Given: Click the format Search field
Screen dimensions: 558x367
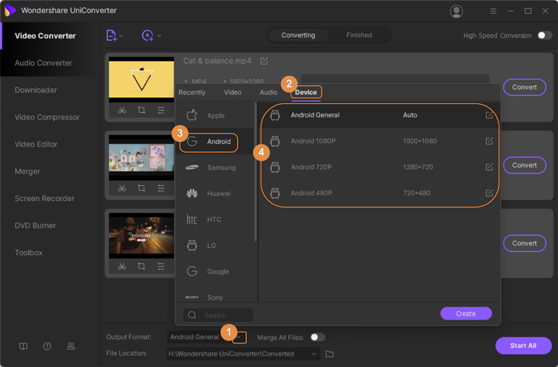Looking at the screenshot, I should [x=223, y=315].
